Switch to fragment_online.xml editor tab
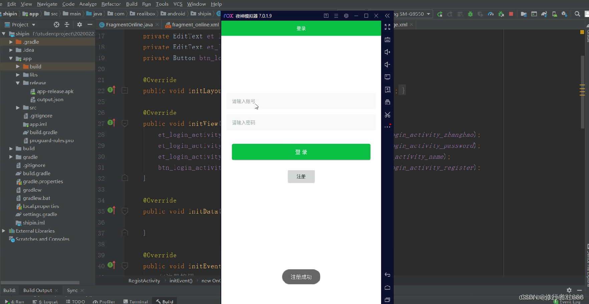This screenshot has width=589, height=304. click(192, 24)
